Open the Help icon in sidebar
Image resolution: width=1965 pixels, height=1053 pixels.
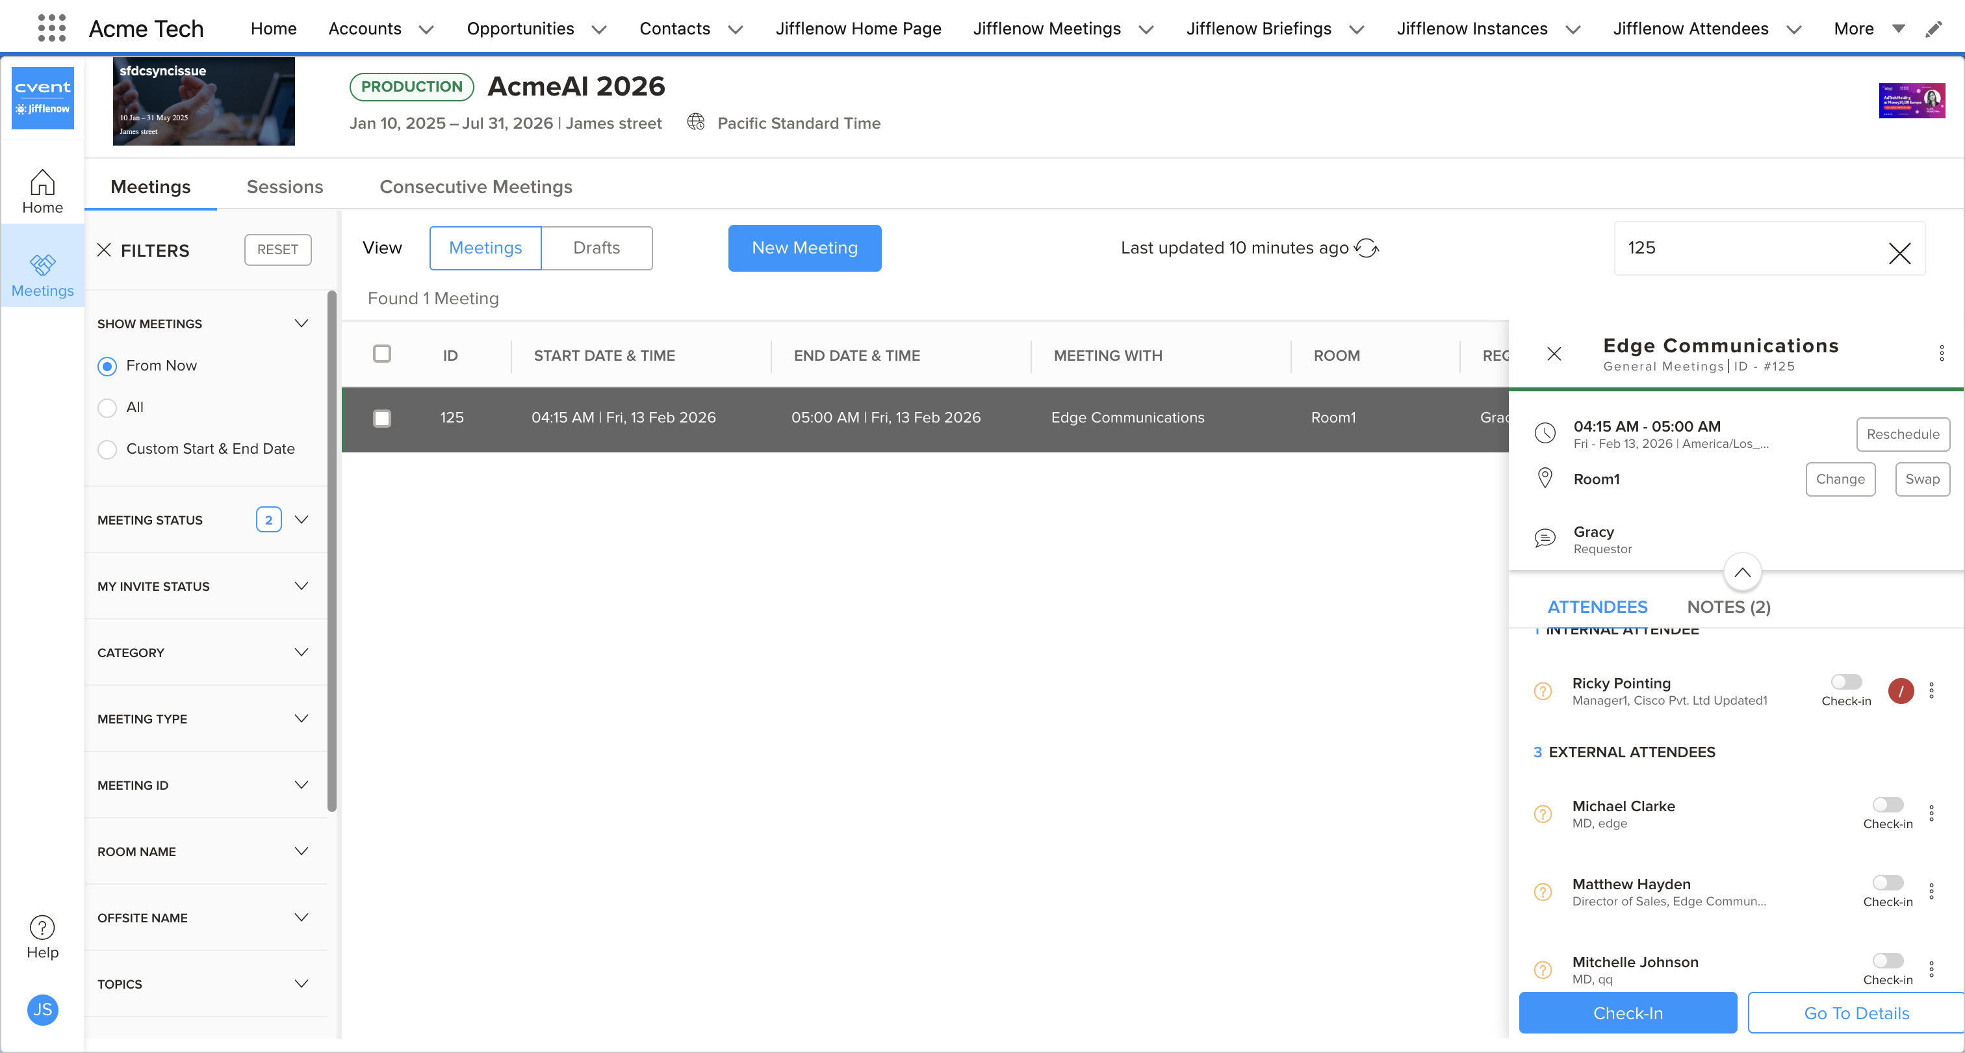coord(42,928)
